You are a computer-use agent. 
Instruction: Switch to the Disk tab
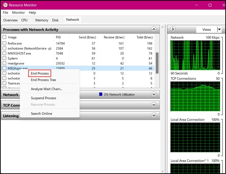[55, 20]
